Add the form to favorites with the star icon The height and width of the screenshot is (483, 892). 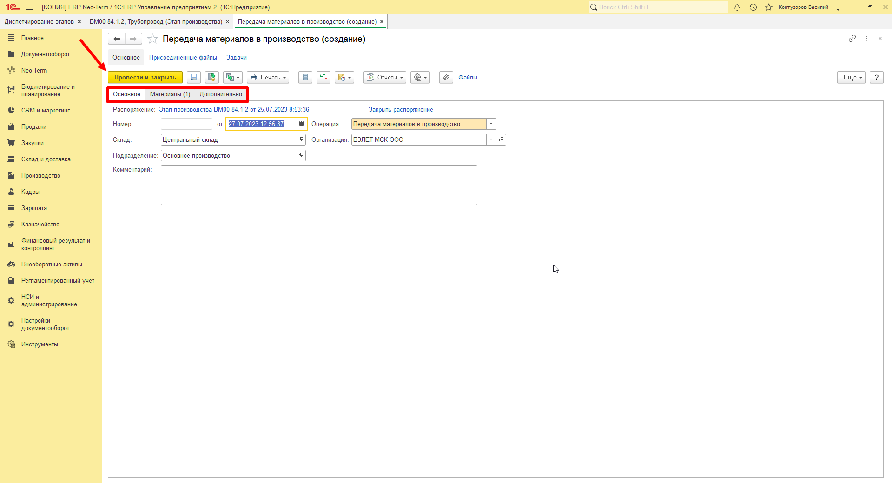[x=152, y=39]
